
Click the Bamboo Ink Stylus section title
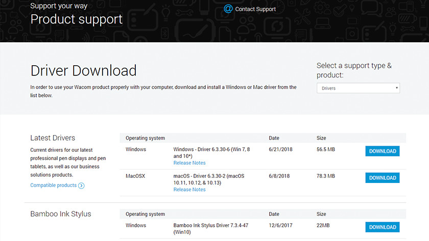[x=60, y=214]
